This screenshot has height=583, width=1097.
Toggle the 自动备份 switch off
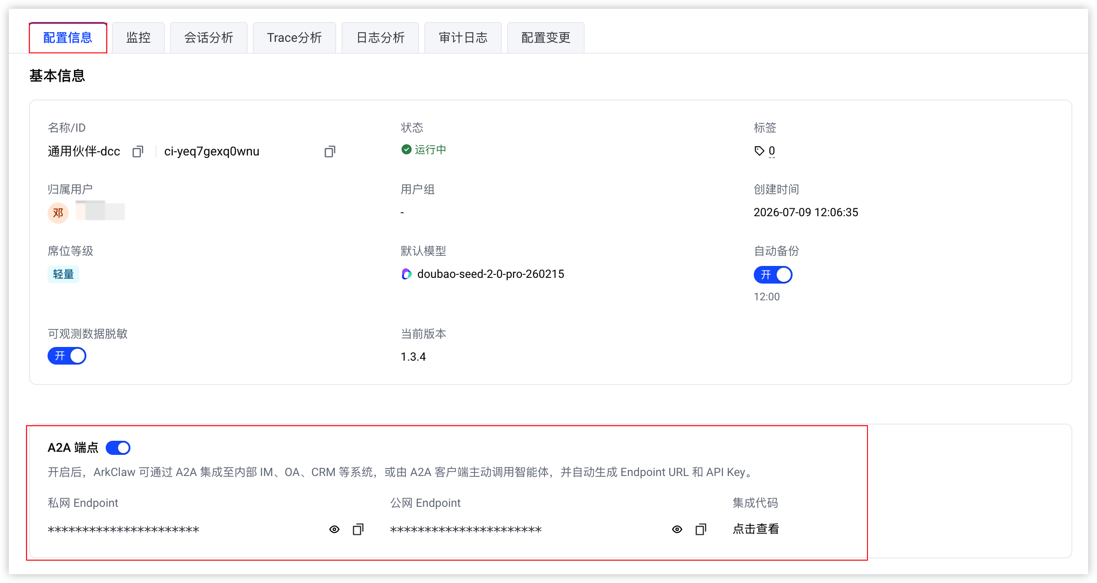773,275
